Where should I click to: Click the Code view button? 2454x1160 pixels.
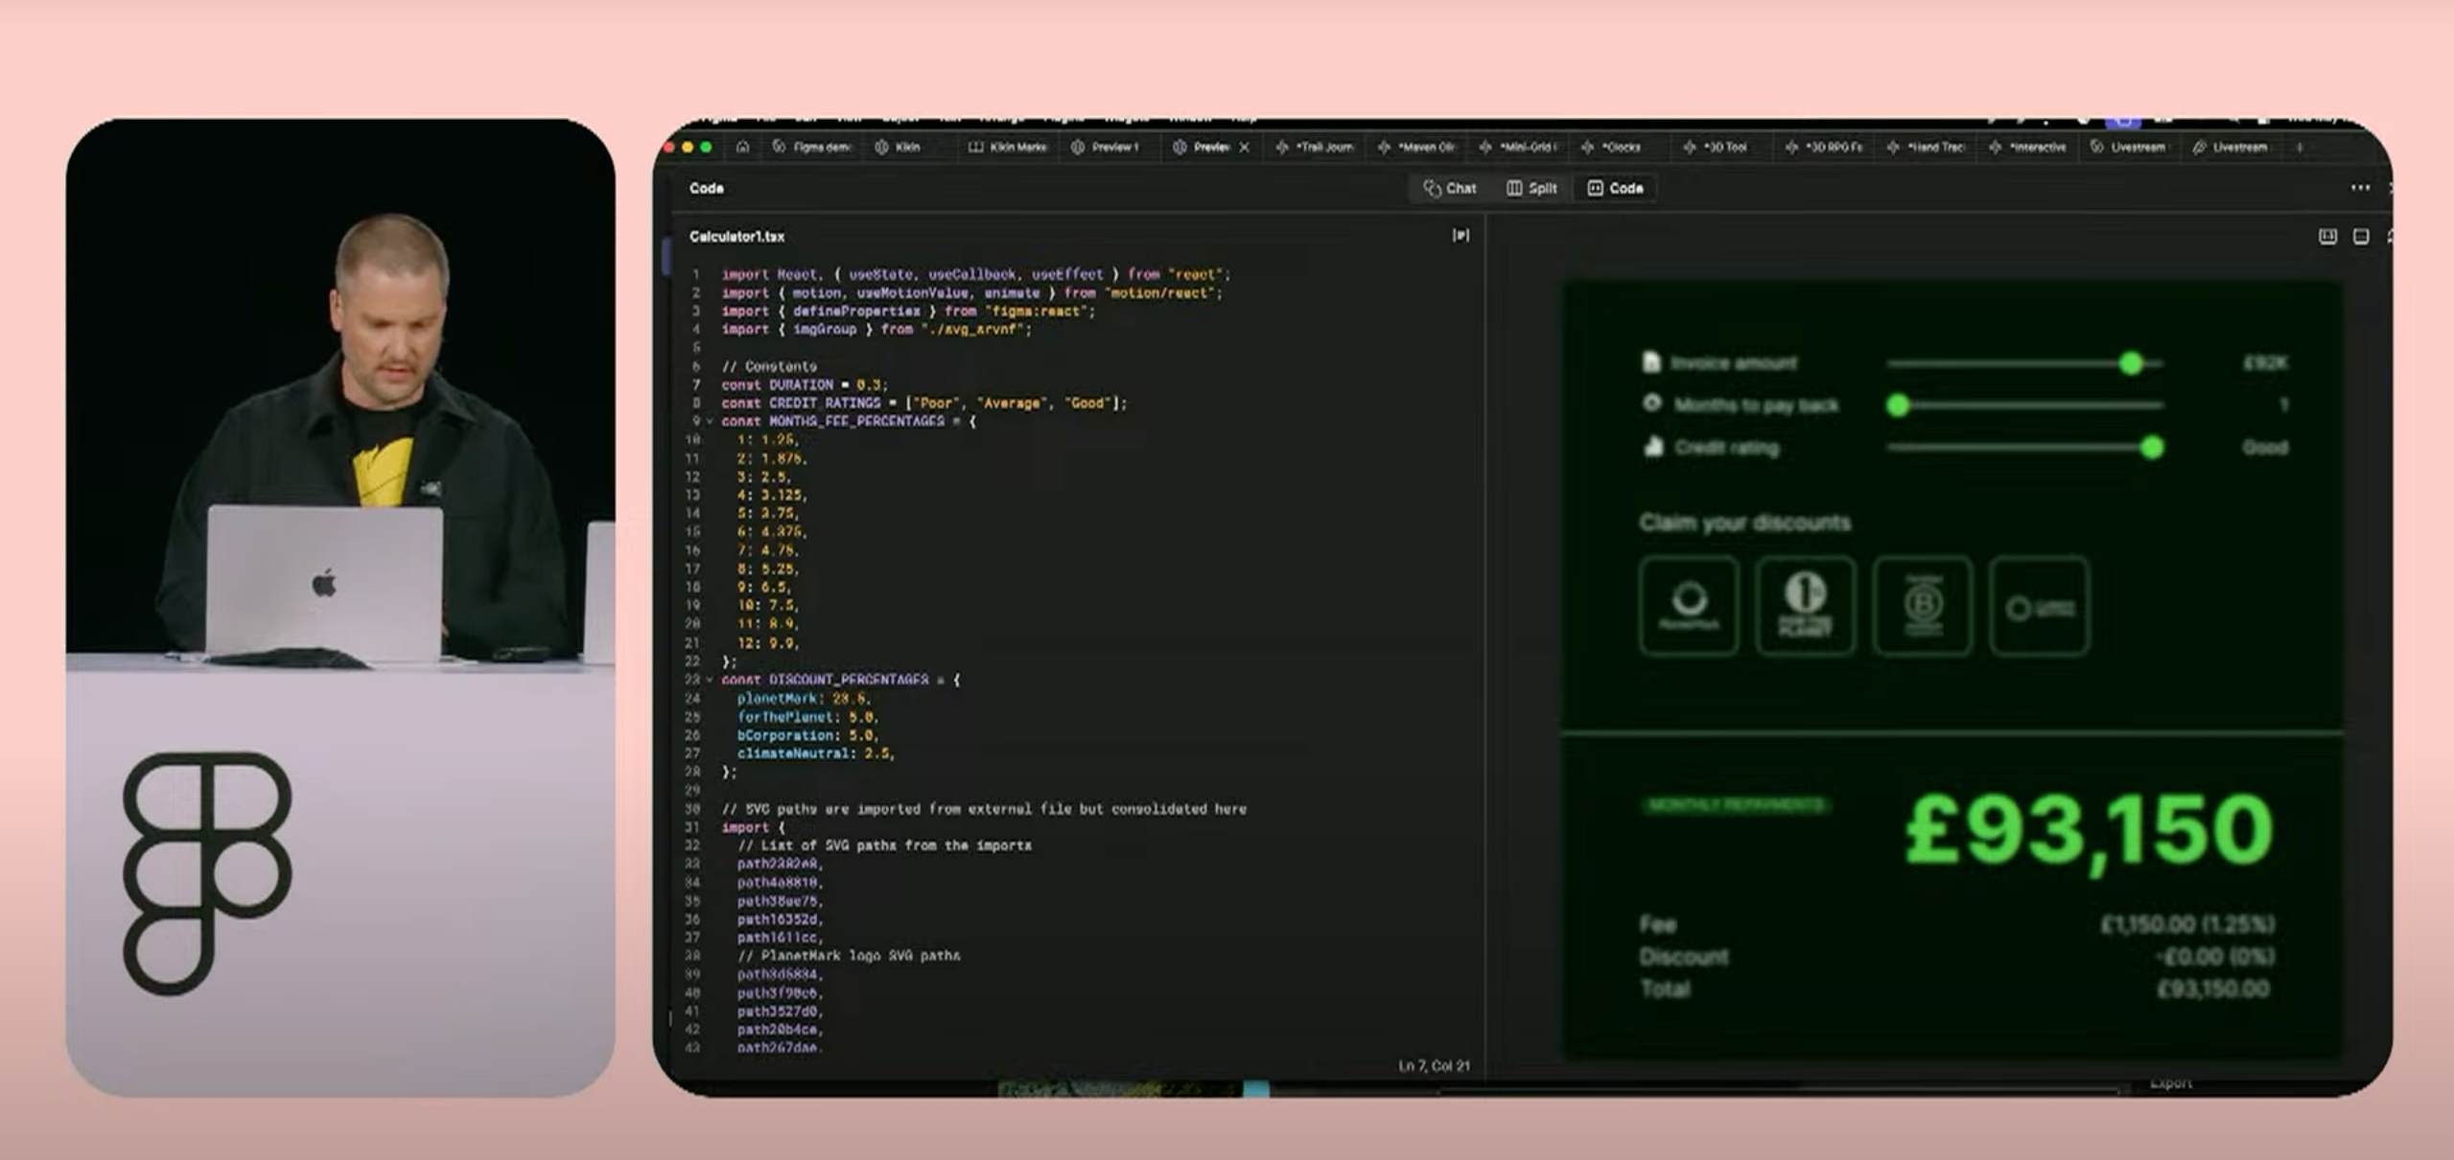(1616, 188)
